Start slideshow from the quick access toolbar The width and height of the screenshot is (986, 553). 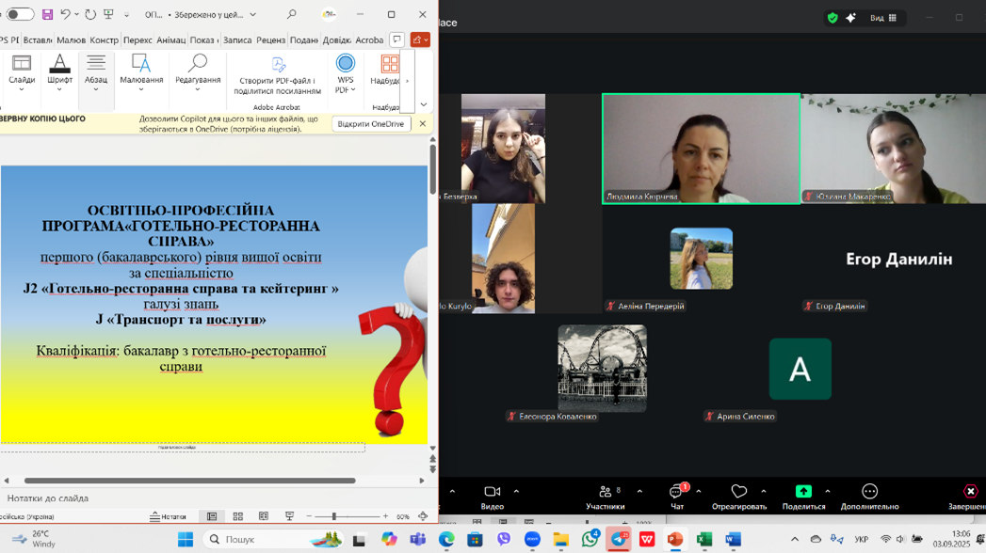(x=109, y=14)
